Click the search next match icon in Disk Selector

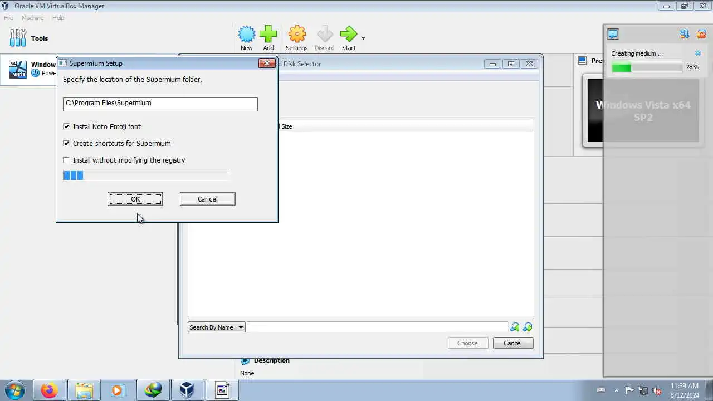[528, 327]
